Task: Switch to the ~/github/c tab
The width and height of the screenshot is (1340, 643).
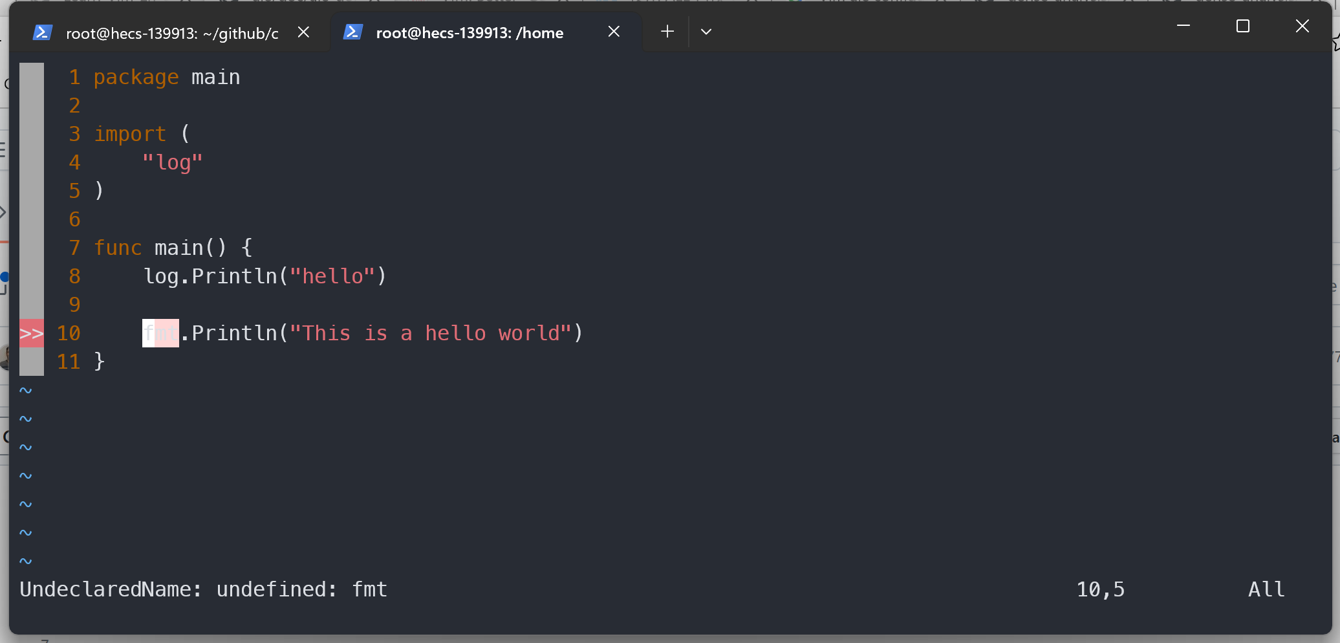Action: (171, 33)
